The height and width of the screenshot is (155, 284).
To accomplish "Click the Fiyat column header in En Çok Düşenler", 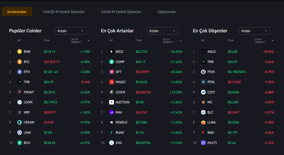I will tap(231, 40).
